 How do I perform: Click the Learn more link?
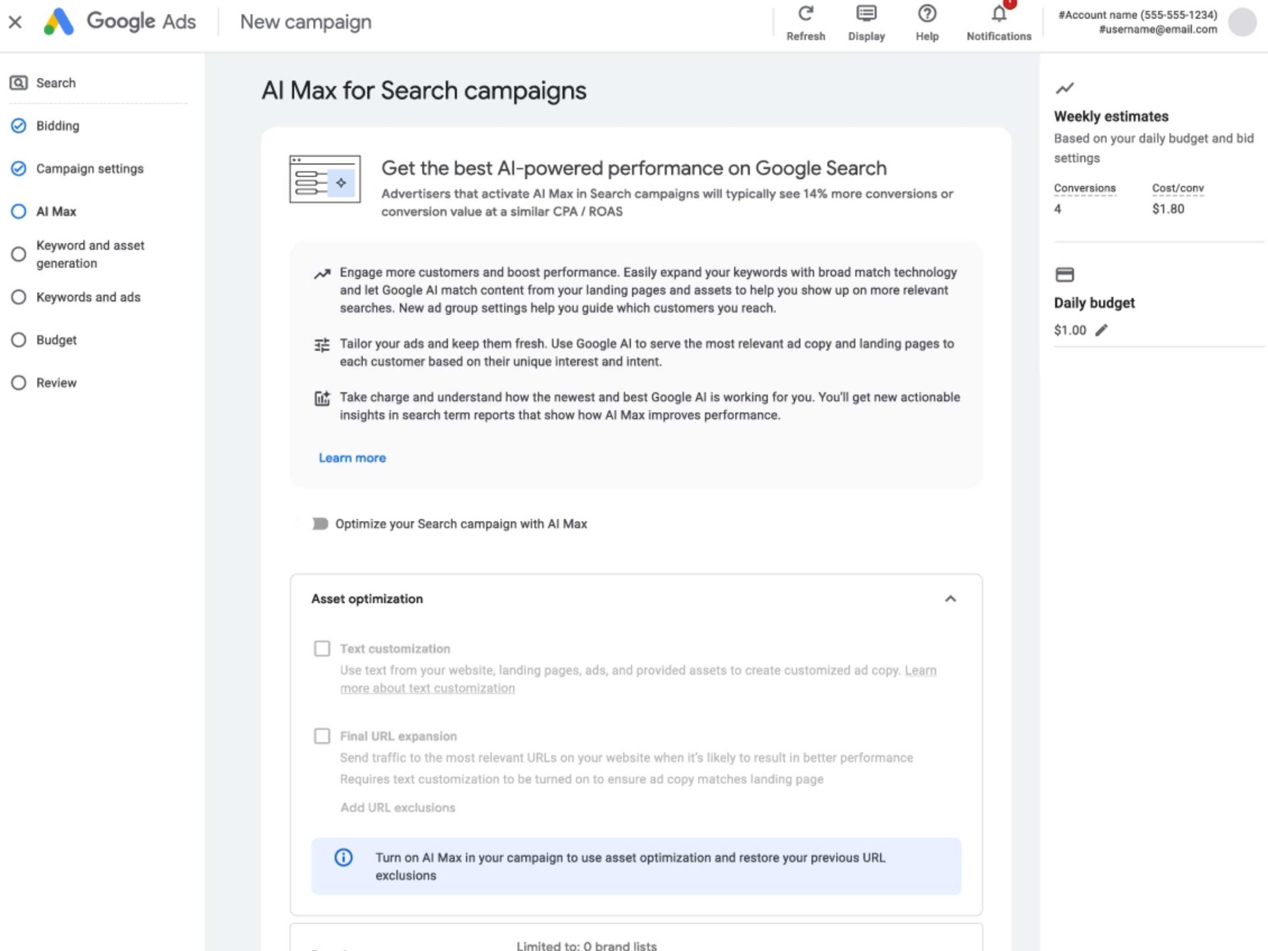click(x=351, y=457)
